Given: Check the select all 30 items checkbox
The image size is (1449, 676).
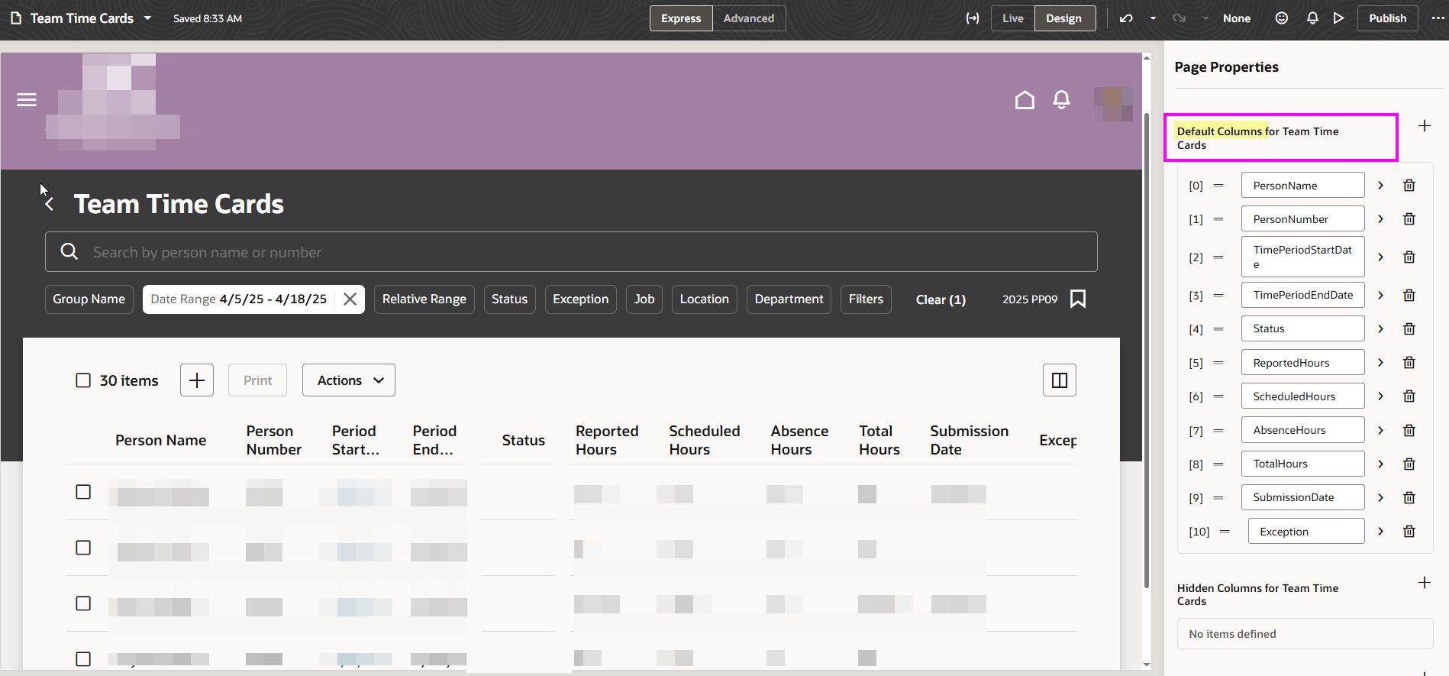Looking at the screenshot, I should (83, 380).
